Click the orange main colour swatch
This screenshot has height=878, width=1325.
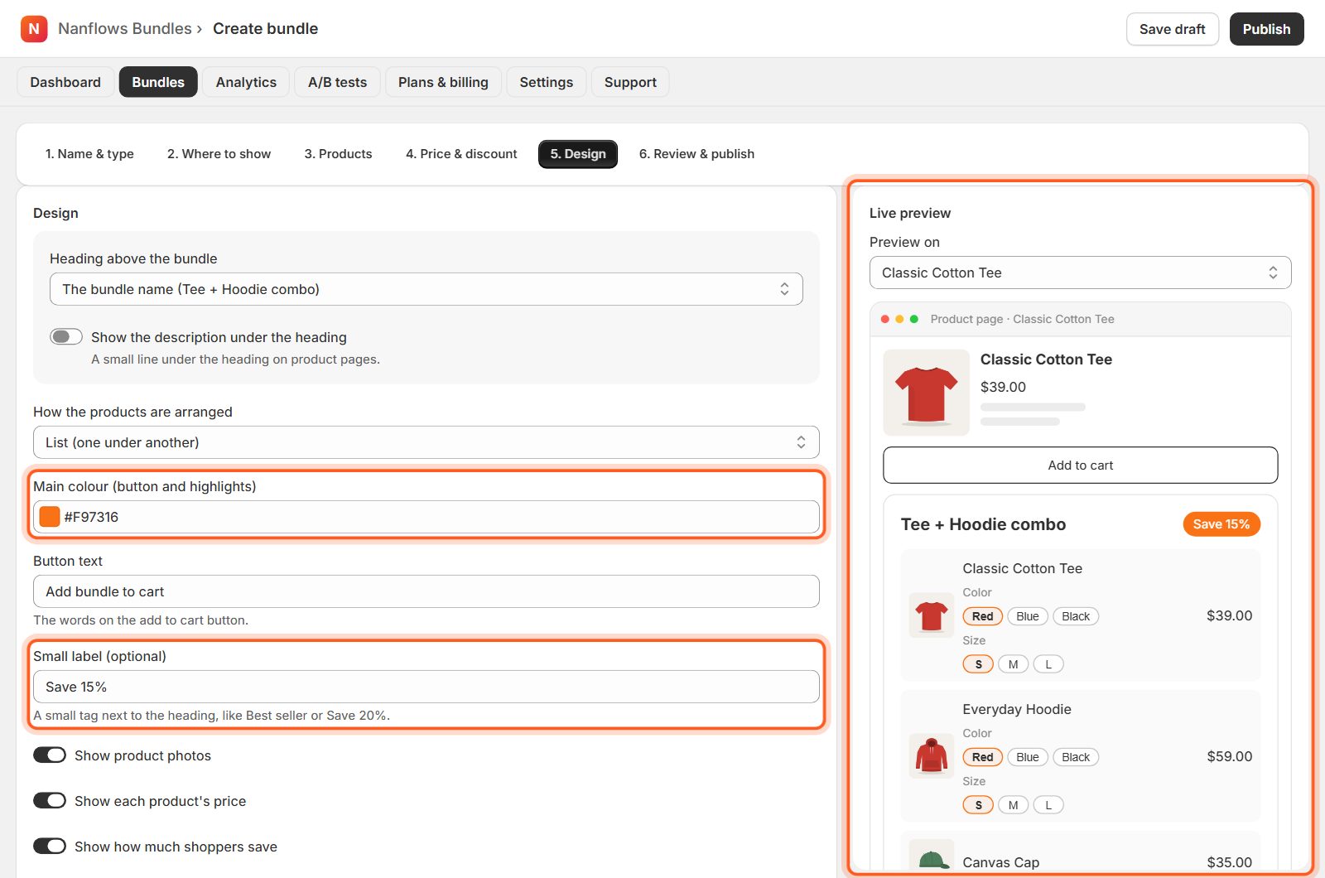50,517
